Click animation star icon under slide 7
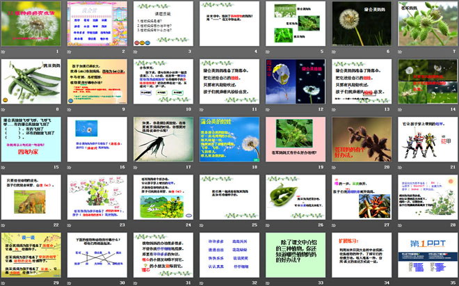 click(400, 51)
